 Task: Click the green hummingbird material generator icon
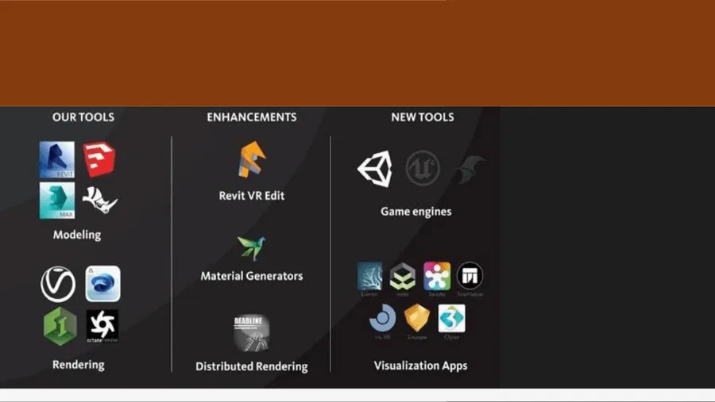click(x=251, y=248)
